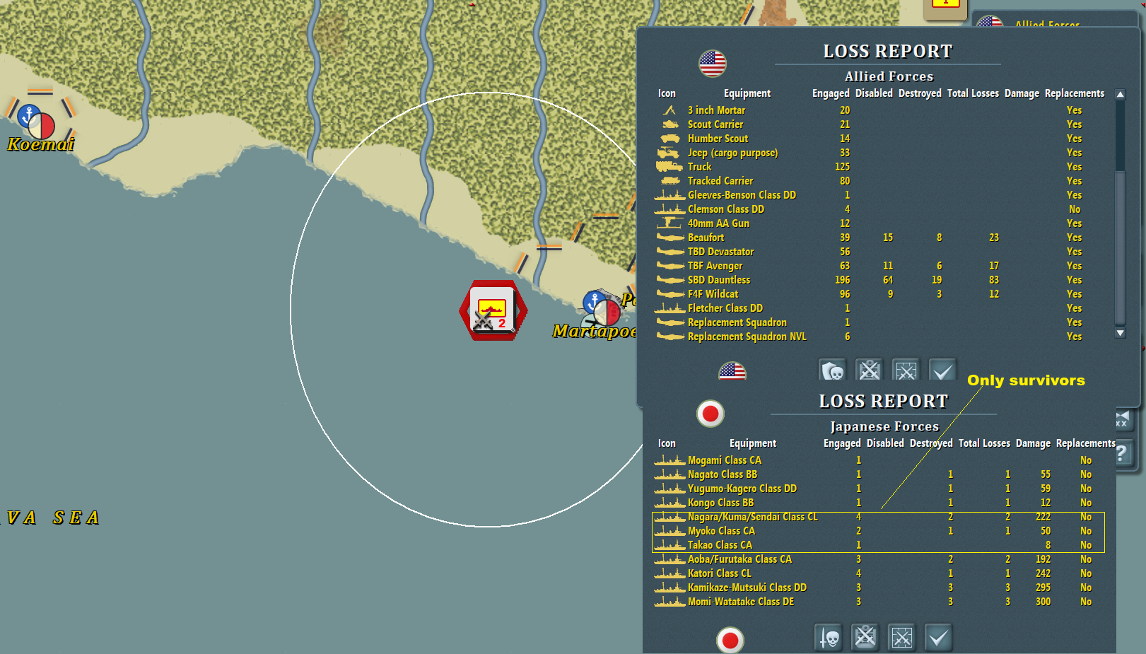Screen dimensions: 1146x654
Task: Select the Yugumo-Kagero Class DD row
Action: pos(878,489)
